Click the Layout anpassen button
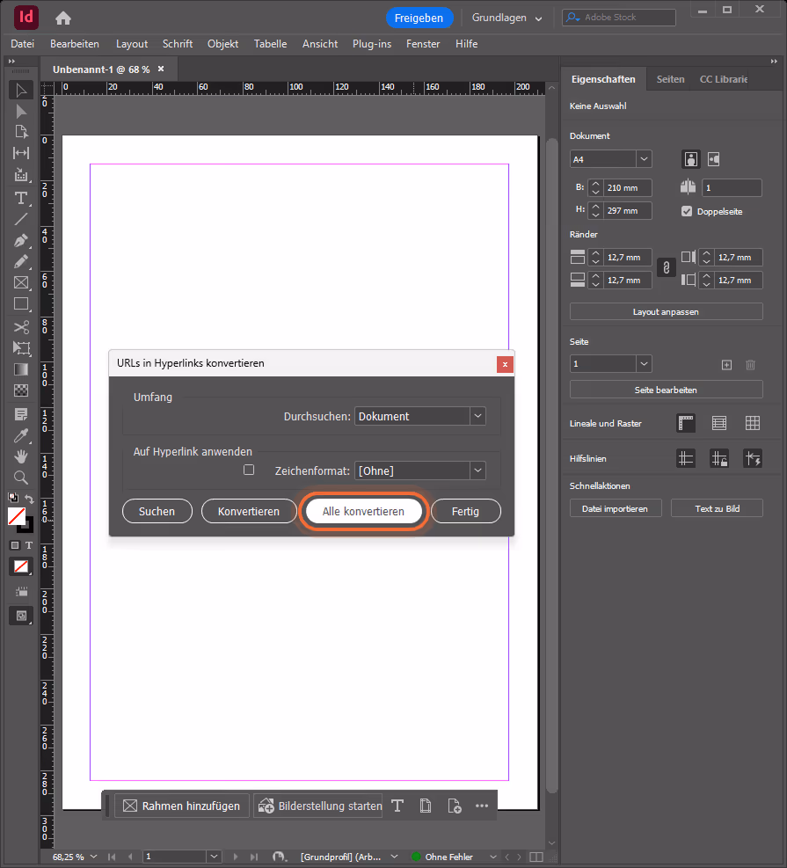 666,311
